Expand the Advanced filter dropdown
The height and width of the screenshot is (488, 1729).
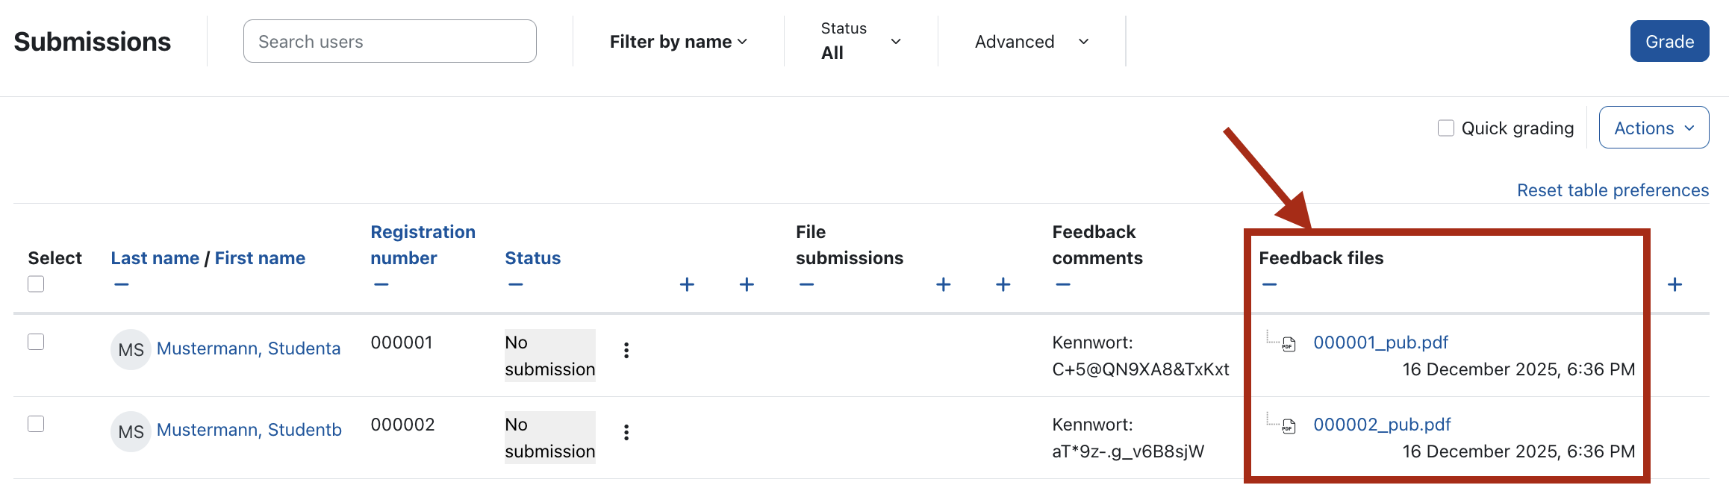[x=1031, y=42]
